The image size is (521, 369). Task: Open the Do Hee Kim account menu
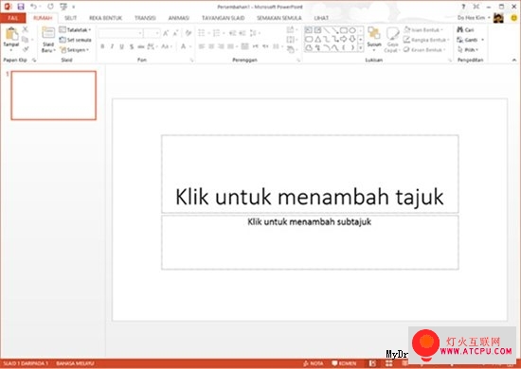474,18
